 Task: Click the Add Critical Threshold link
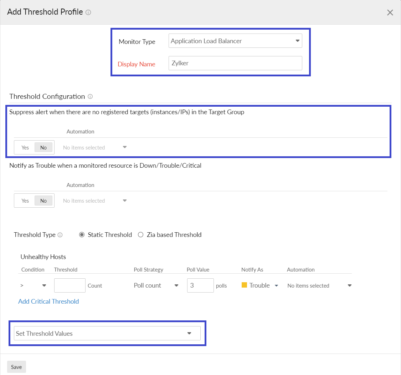coord(48,301)
